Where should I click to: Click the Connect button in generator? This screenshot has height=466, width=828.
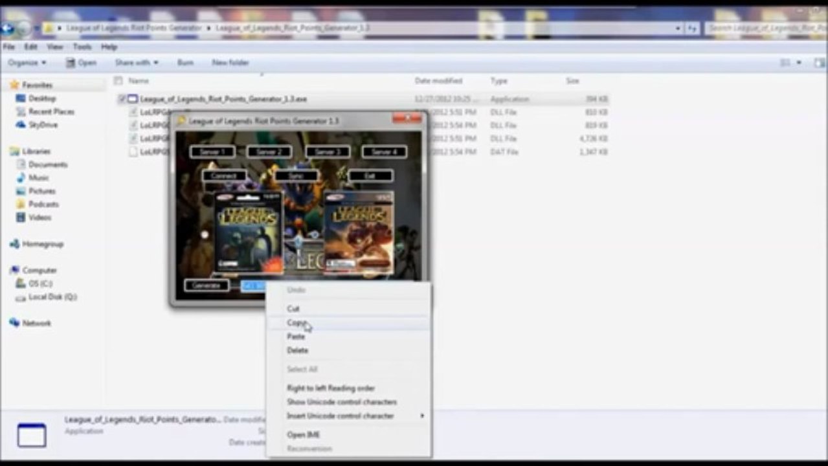tap(224, 175)
